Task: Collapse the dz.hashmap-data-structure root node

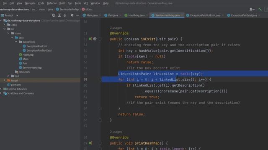Action: (x=1, y=20)
